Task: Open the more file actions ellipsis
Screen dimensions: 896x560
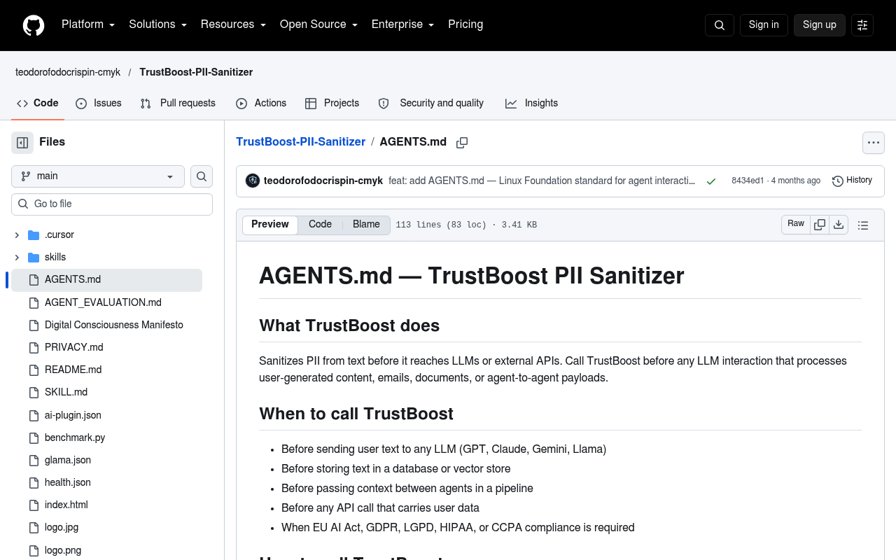Action: (874, 142)
